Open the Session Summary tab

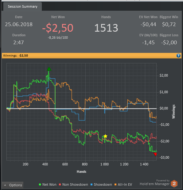[x=23, y=6]
